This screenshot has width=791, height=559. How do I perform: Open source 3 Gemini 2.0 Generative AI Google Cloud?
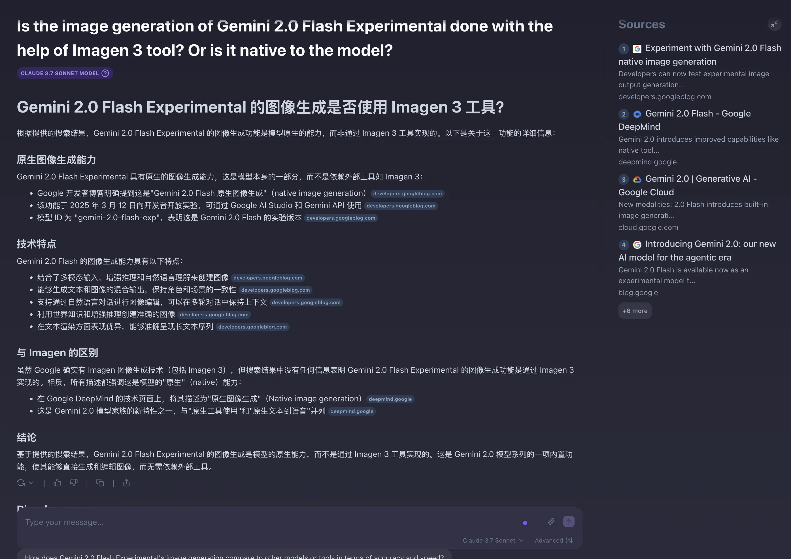point(688,185)
